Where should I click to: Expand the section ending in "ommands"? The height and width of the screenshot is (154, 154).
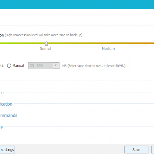tap(9, 116)
